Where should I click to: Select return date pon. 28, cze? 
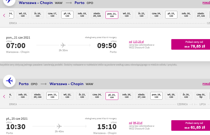156,96
